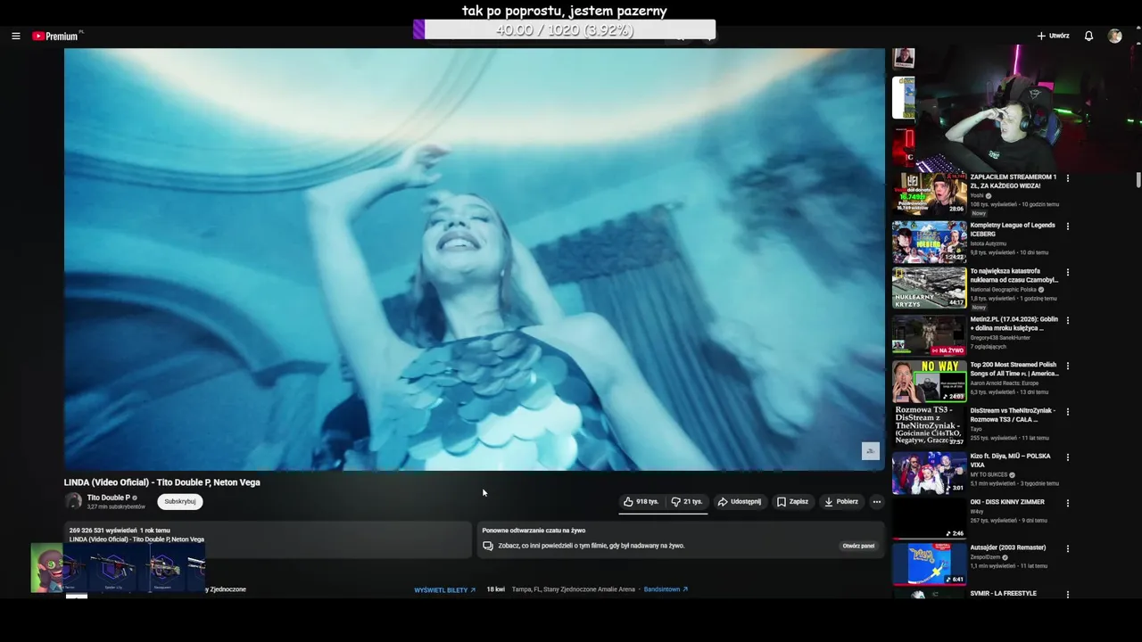This screenshot has height=642, width=1142.
Task: Open options menu for Kizo POLSKA VIXA
Action: click(x=1067, y=457)
